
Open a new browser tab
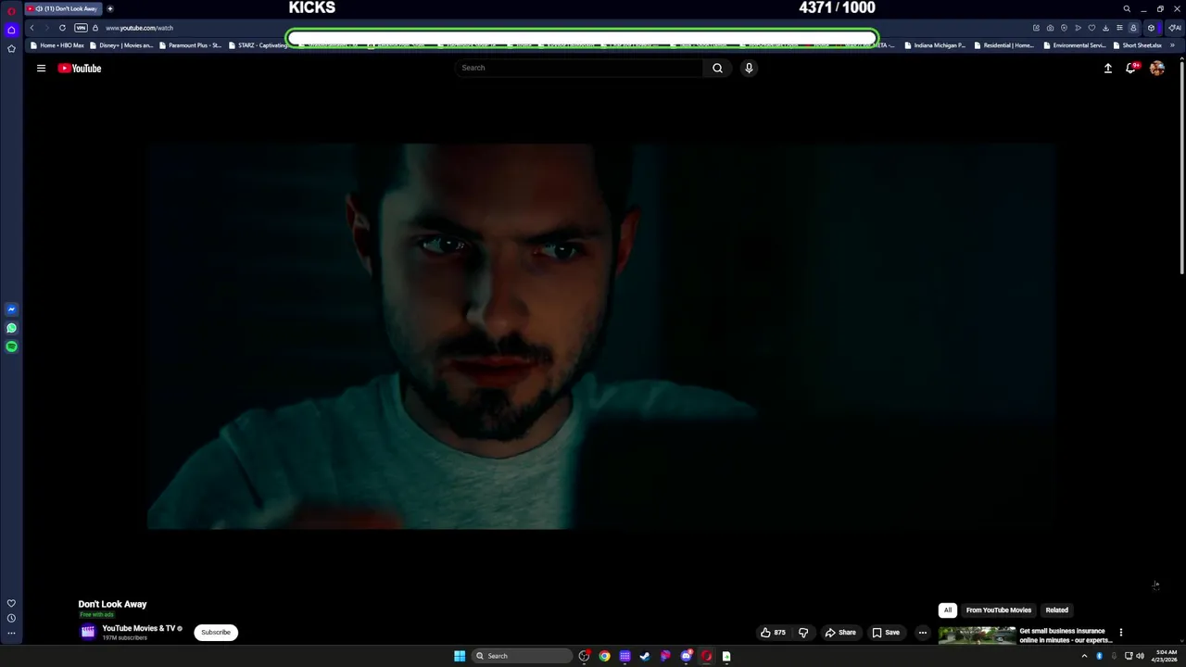[x=109, y=8]
